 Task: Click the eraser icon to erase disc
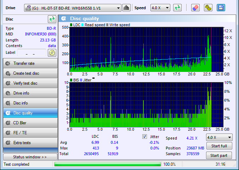click(x=195, y=8)
